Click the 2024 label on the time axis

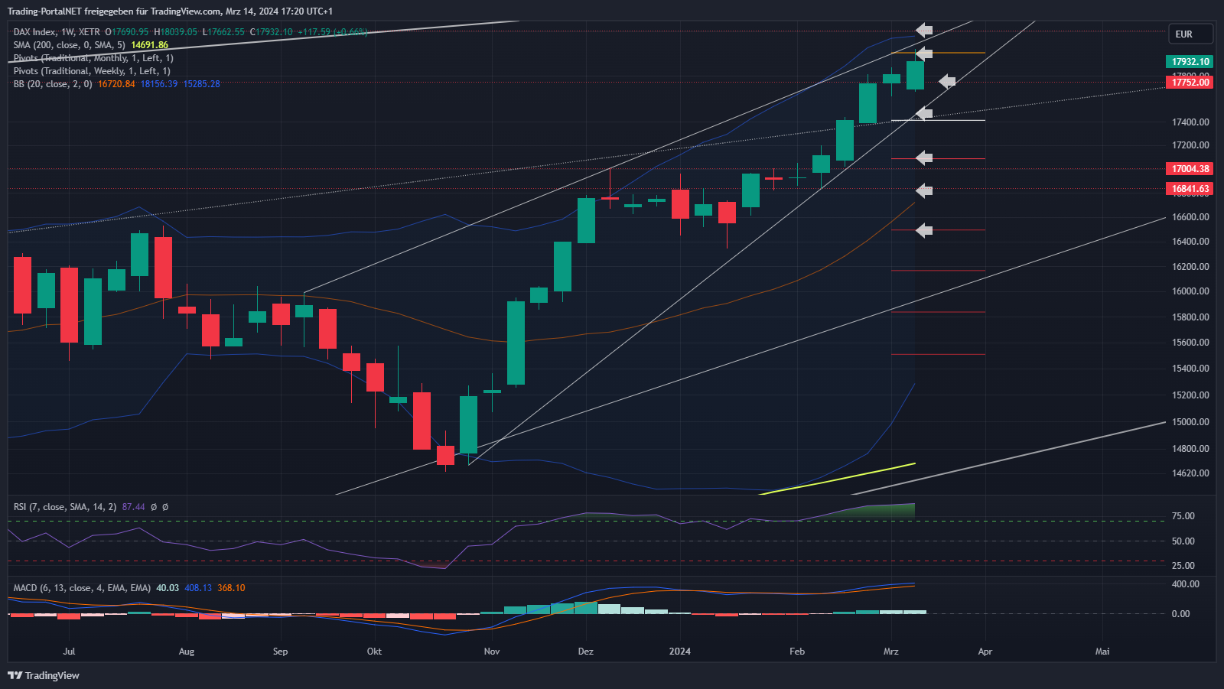(679, 652)
